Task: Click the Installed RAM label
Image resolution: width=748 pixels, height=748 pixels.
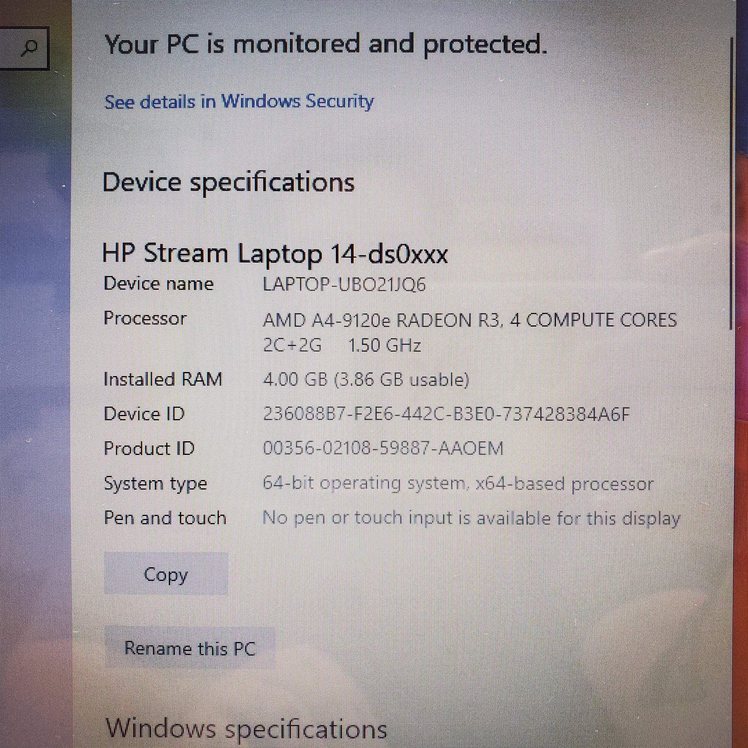Action: coord(163,379)
